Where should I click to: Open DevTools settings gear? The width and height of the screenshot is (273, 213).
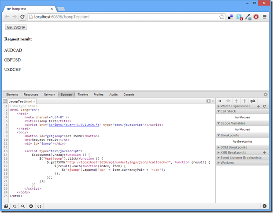(x=265, y=206)
